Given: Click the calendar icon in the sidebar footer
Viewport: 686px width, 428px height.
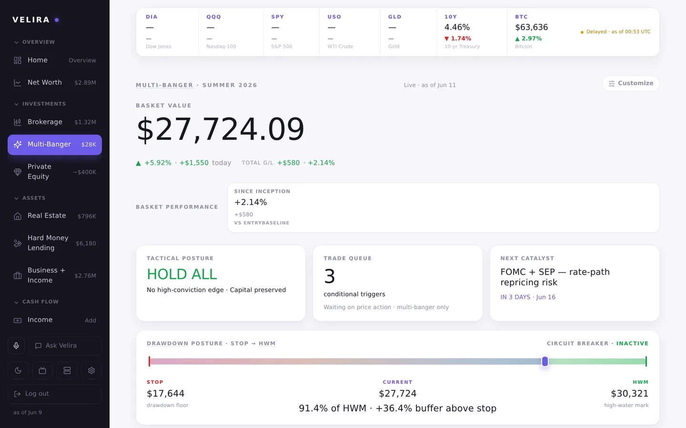Looking at the screenshot, I should click(42, 370).
